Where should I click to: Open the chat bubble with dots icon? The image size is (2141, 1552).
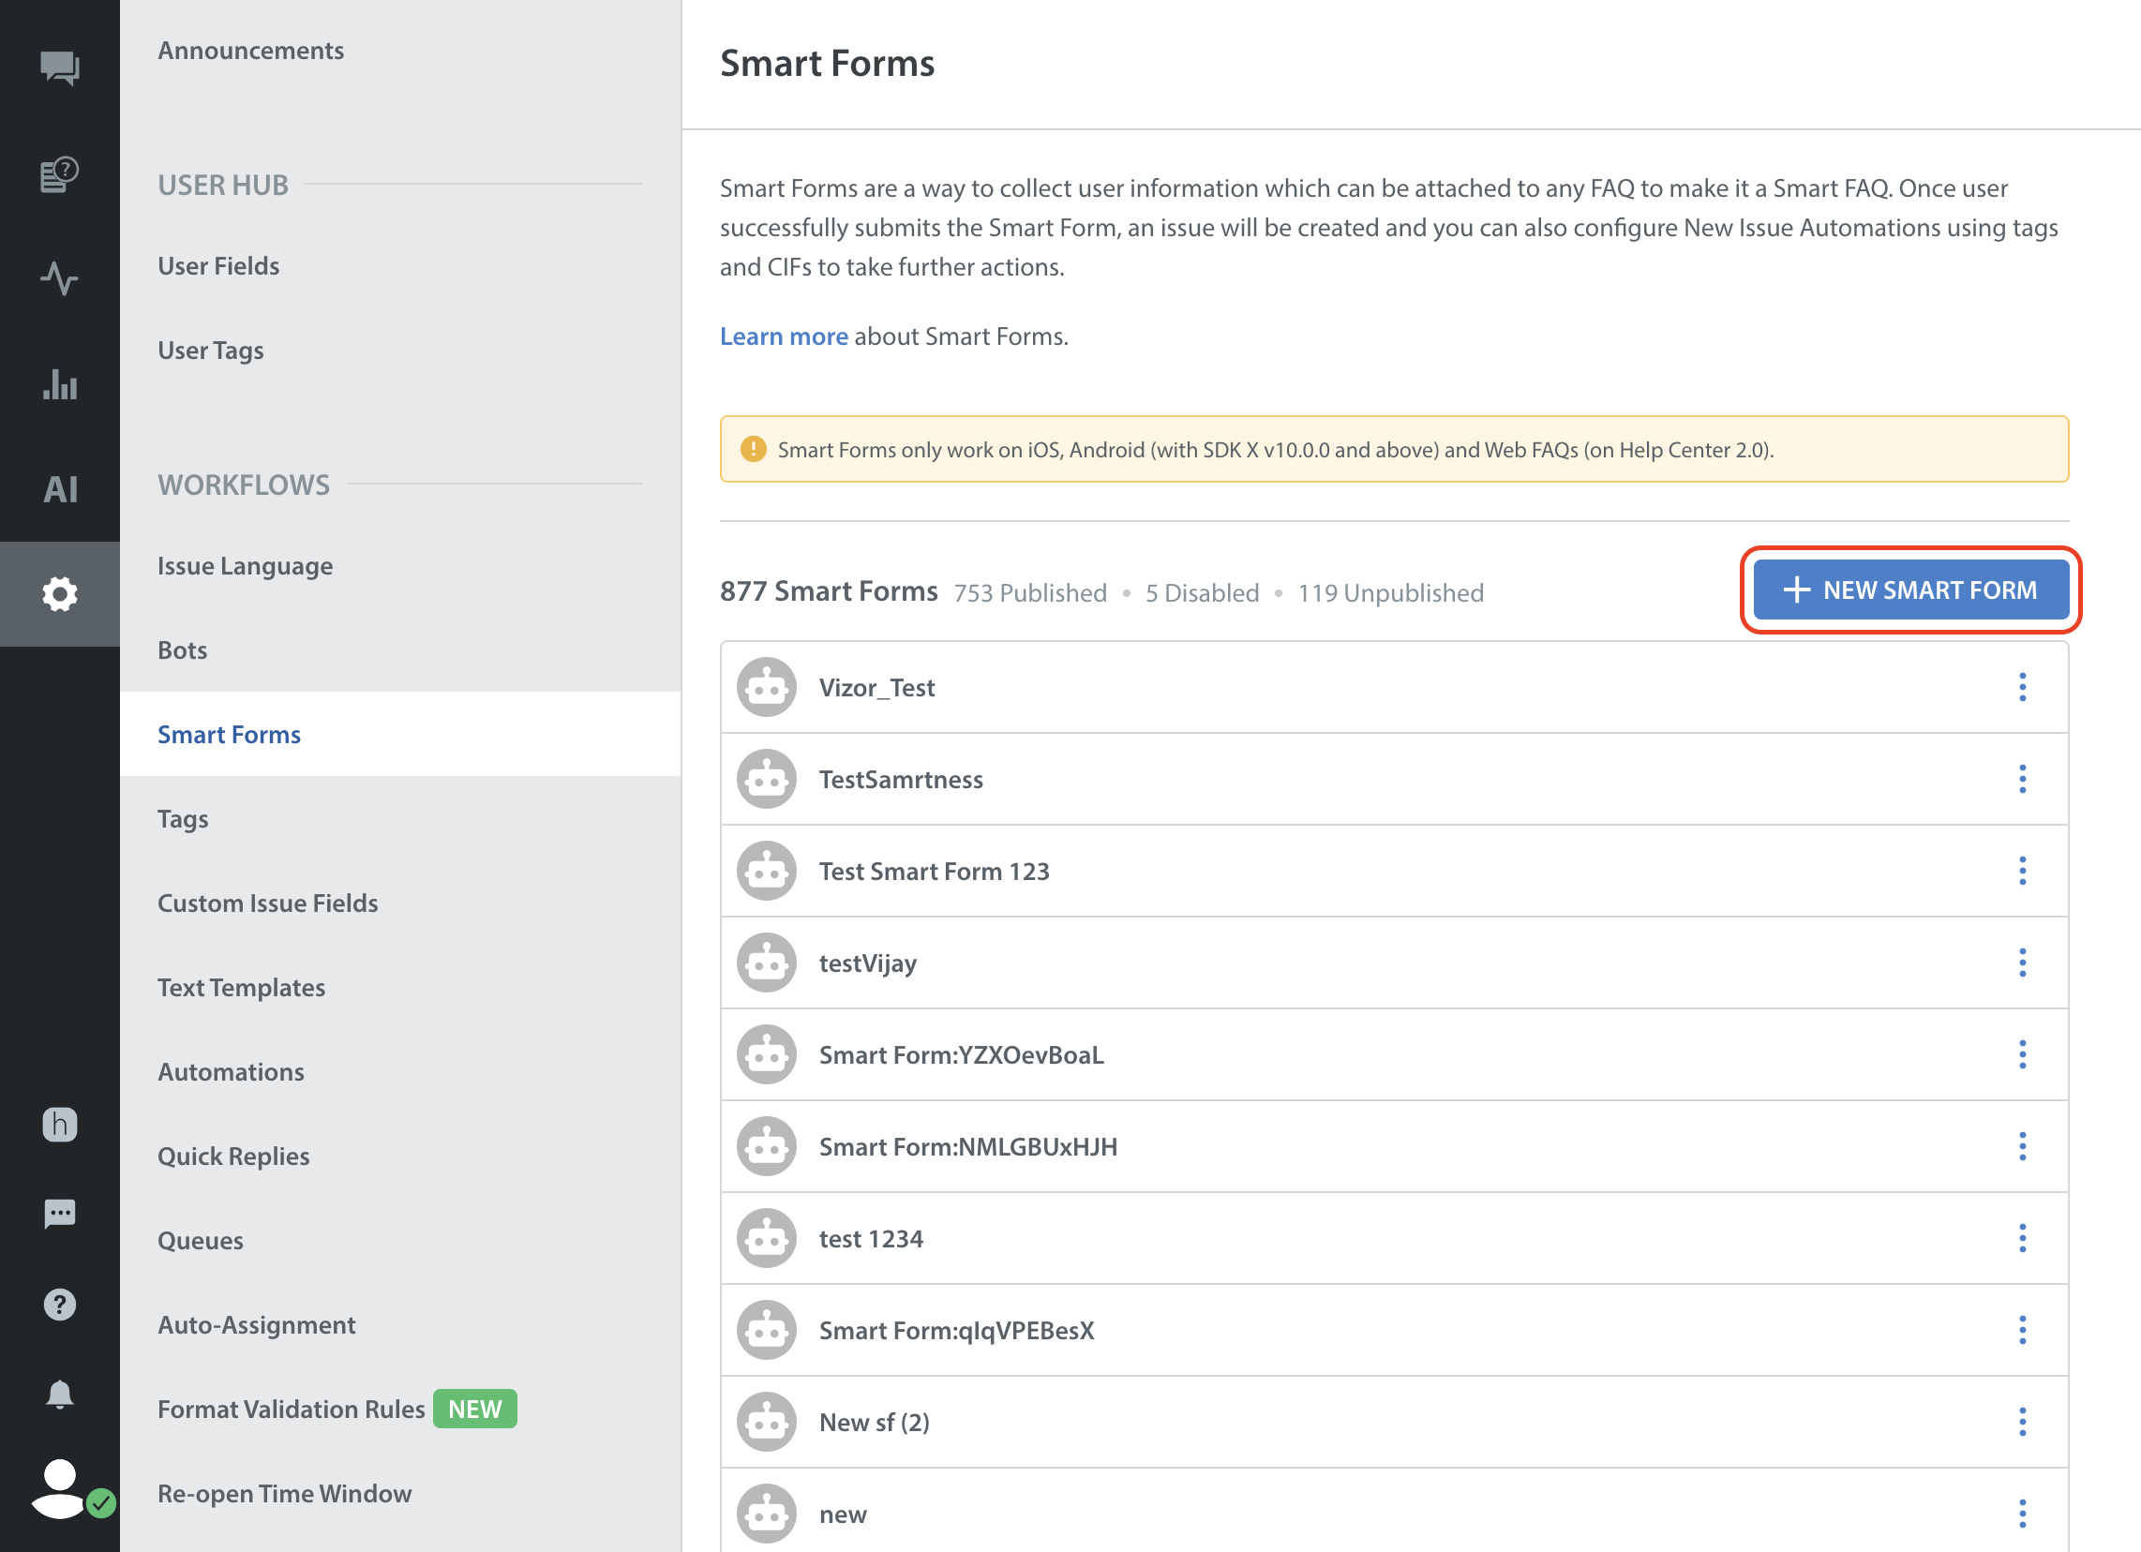tap(59, 1213)
